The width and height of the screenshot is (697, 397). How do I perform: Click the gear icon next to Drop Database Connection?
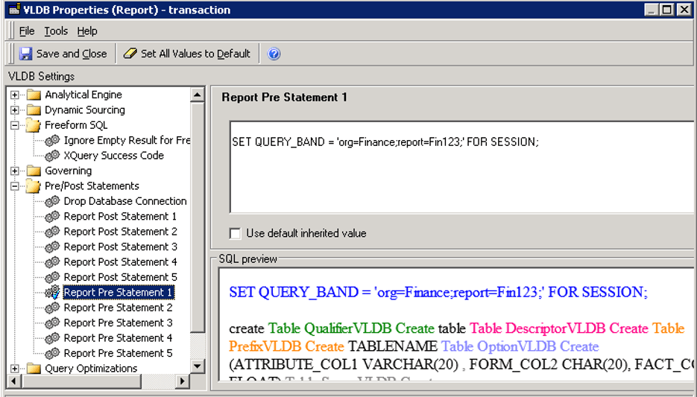[52, 201]
